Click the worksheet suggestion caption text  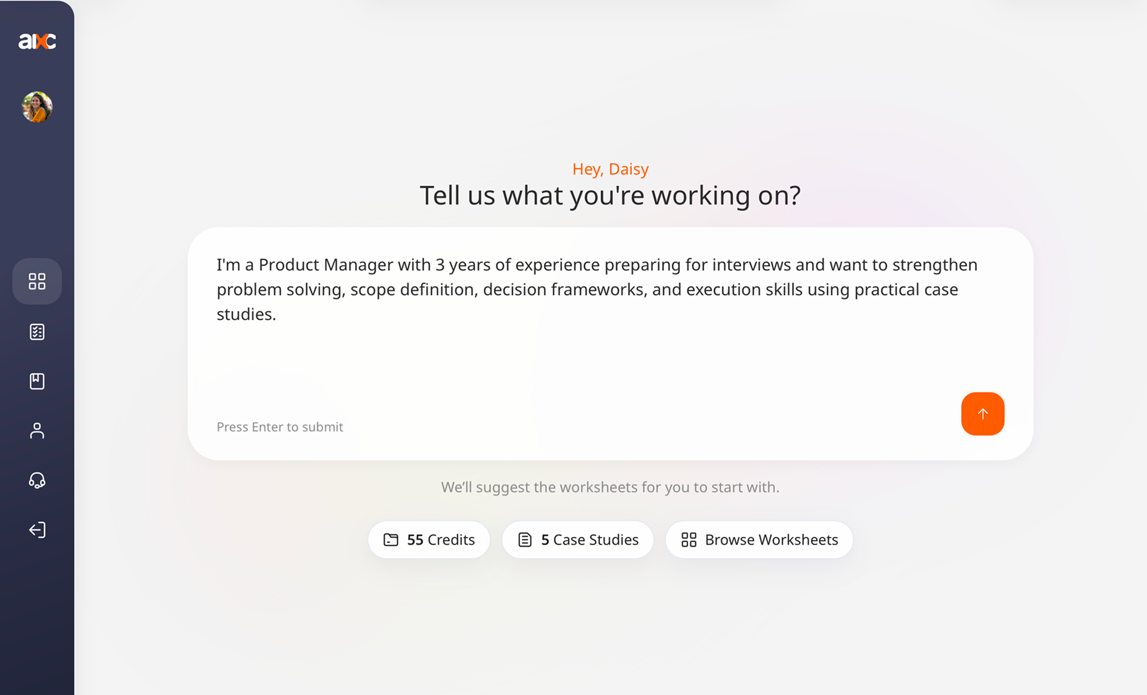click(610, 487)
